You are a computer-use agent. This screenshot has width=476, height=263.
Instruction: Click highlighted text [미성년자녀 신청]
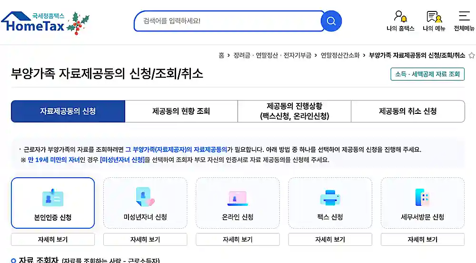(122, 160)
